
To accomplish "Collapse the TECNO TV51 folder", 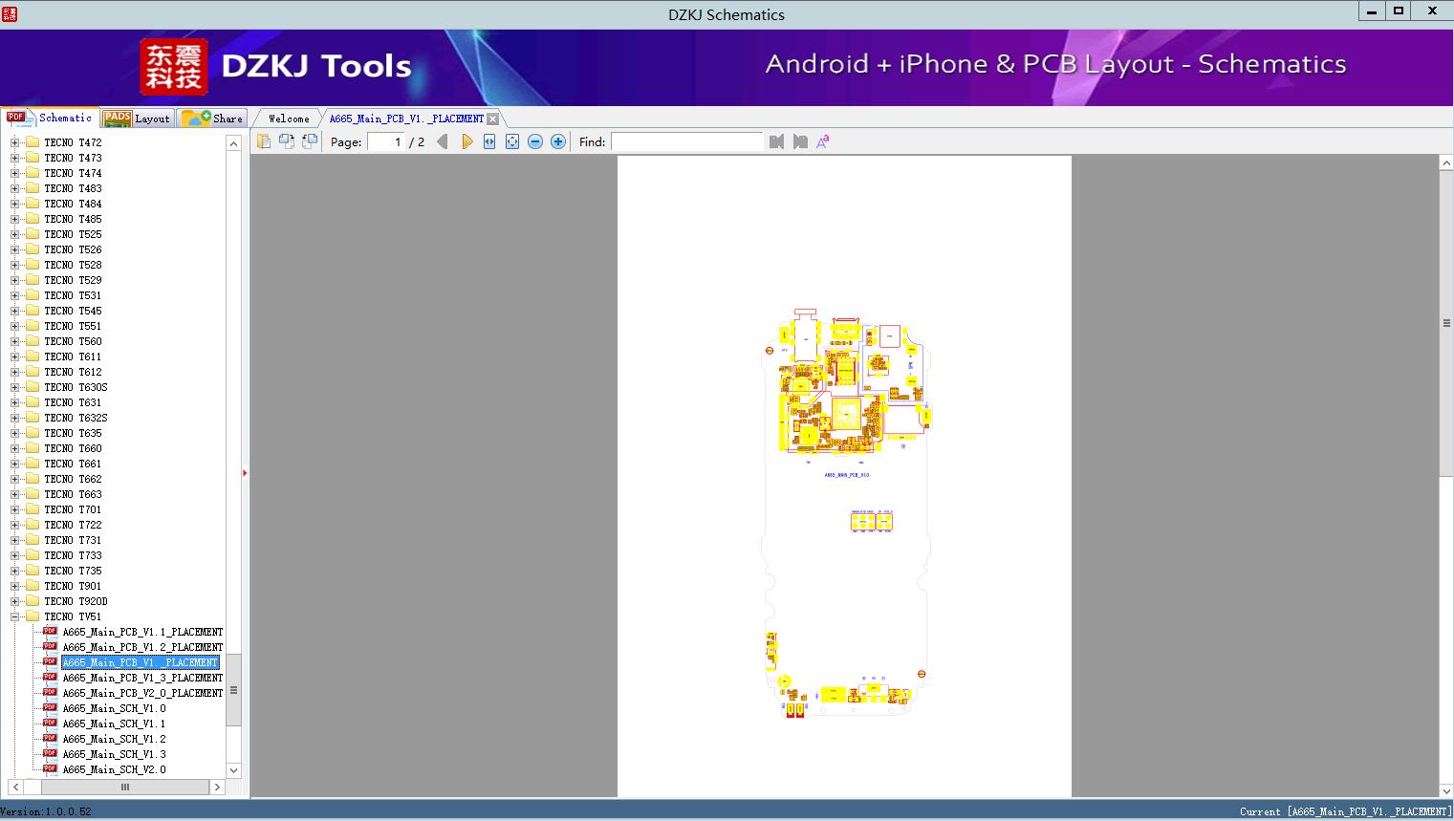I will click(x=14, y=616).
